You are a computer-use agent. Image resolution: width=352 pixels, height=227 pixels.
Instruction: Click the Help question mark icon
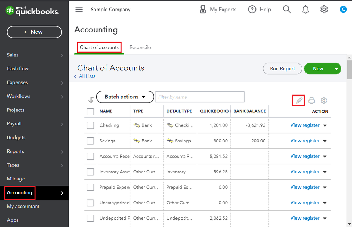pyautogui.click(x=252, y=10)
